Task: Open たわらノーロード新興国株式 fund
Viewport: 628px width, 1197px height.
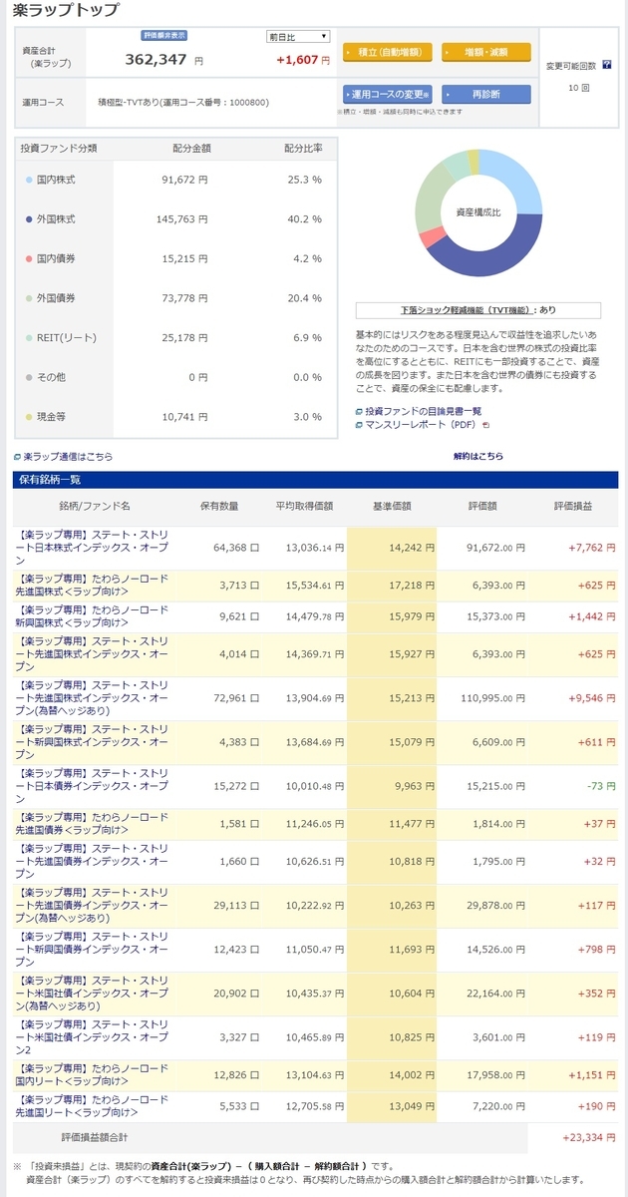Action: pyautogui.click(x=94, y=616)
